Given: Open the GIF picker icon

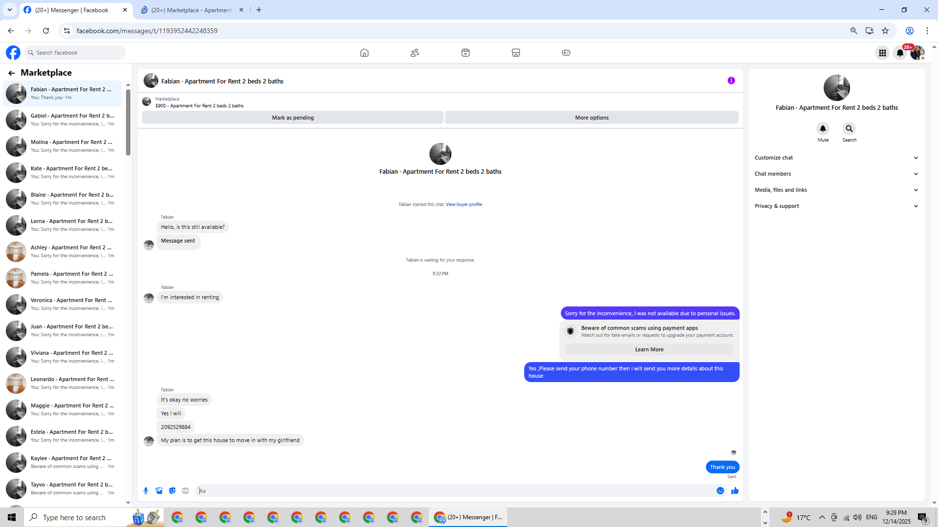Looking at the screenshot, I should 185,491.
